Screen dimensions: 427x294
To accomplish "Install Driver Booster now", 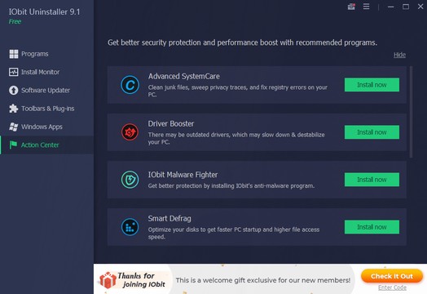I will (372, 132).
